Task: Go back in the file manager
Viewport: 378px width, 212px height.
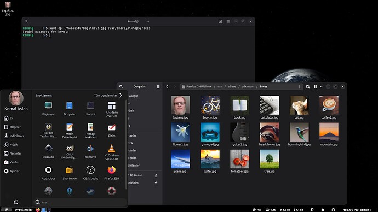Action: pos(167,86)
